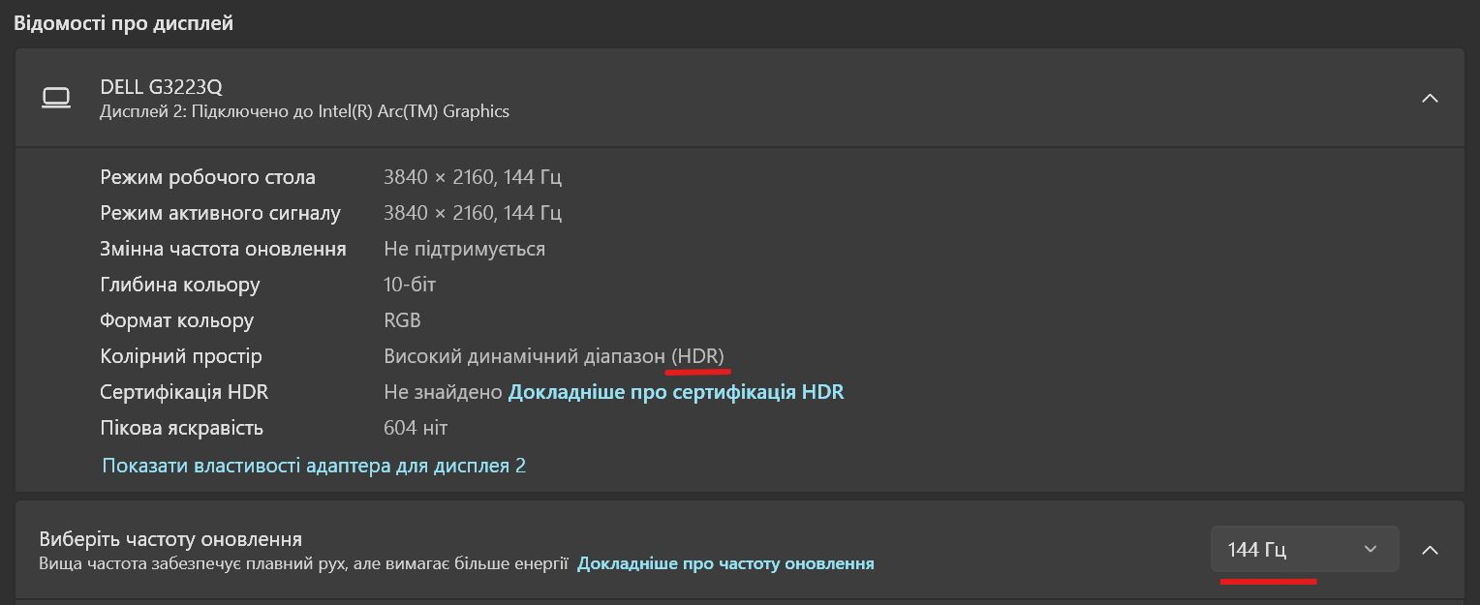Viewport: 1480px width, 605px height.
Task: Open the Докладніше про сертифікація HDR link
Action: coord(675,392)
